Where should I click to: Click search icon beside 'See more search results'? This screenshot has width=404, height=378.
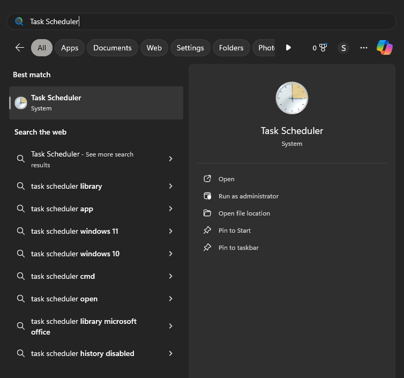(21, 159)
